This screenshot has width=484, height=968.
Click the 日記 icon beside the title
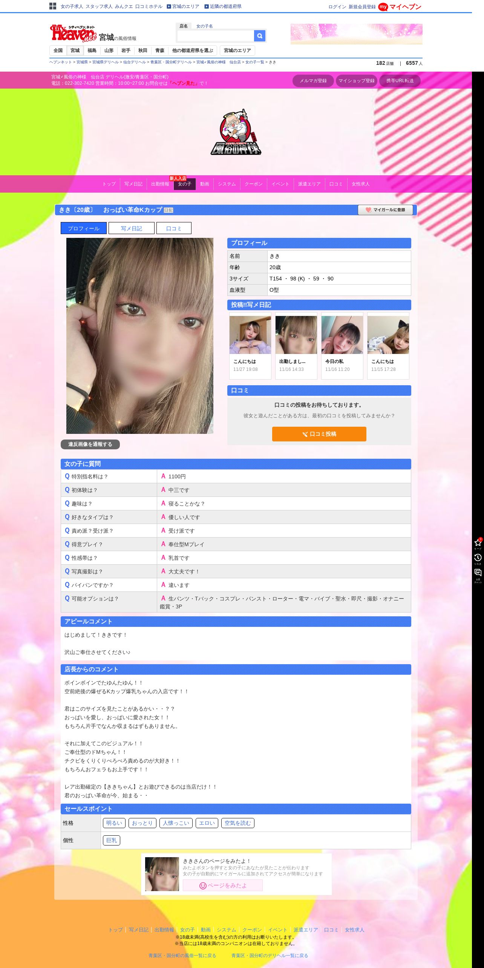tap(168, 210)
